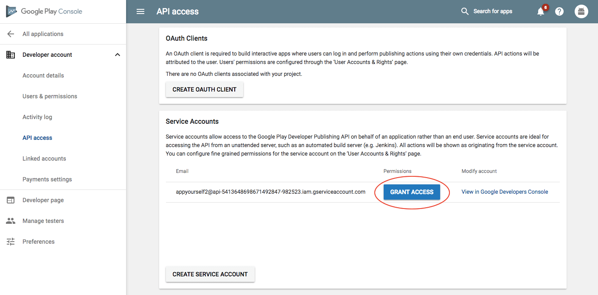Image resolution: width=598 pixels, height=295 pixels.
Task: Go to All applications
Action: tap(43, 34)
